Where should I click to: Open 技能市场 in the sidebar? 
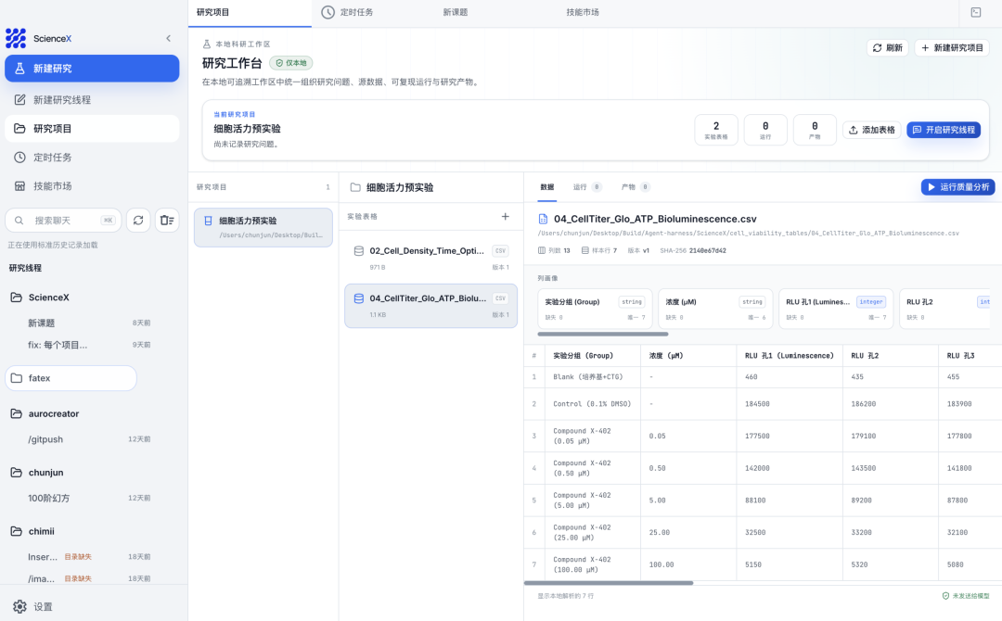click(92, 185)
